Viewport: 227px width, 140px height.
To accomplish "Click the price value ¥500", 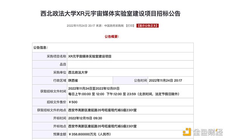I will (x=73, y=102).
